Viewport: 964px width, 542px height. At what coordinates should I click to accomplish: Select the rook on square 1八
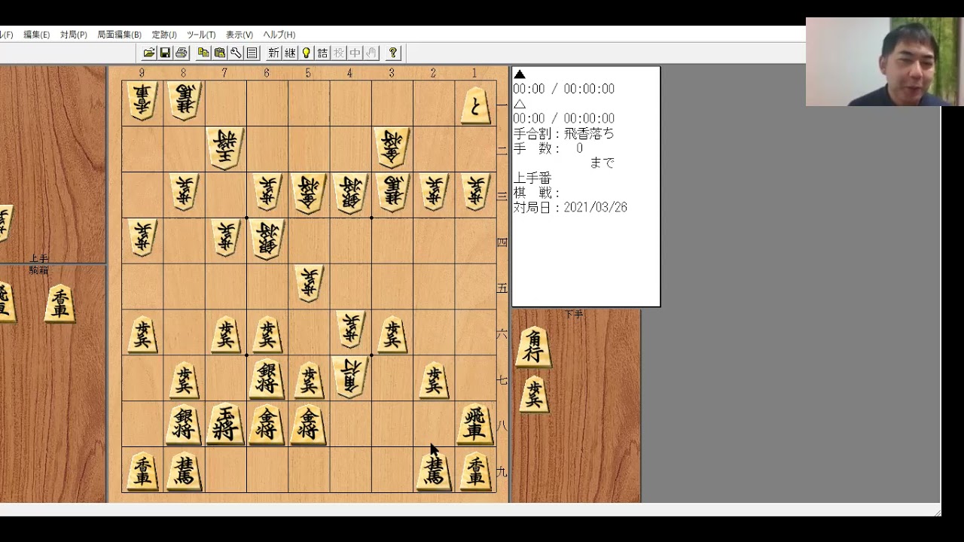point(474,425)
